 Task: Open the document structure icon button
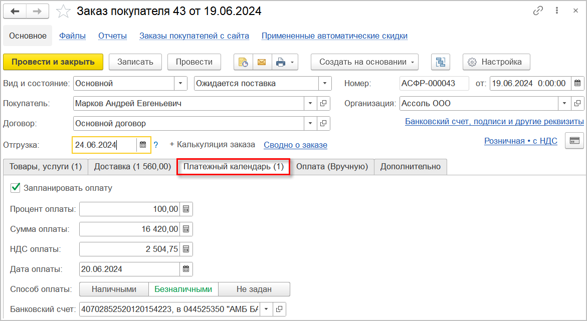tap(440, 62)
